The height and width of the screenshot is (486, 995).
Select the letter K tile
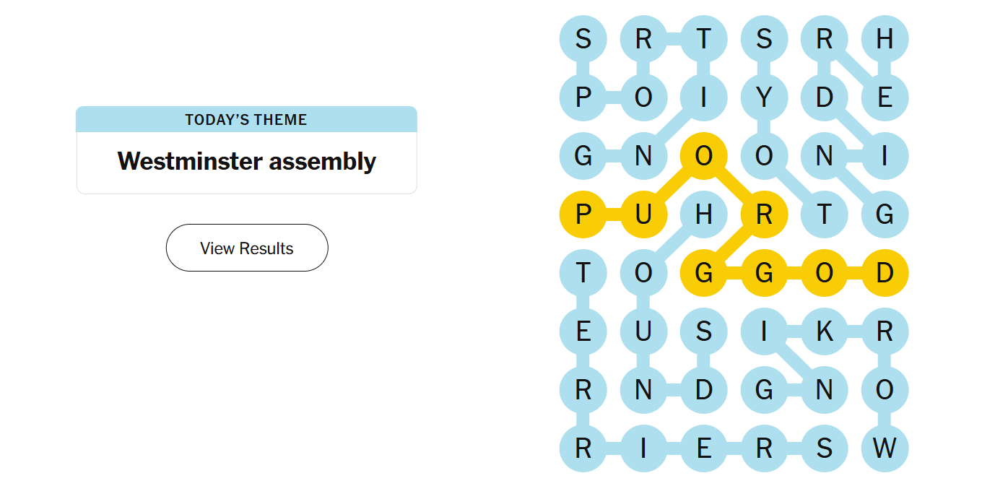824,331
